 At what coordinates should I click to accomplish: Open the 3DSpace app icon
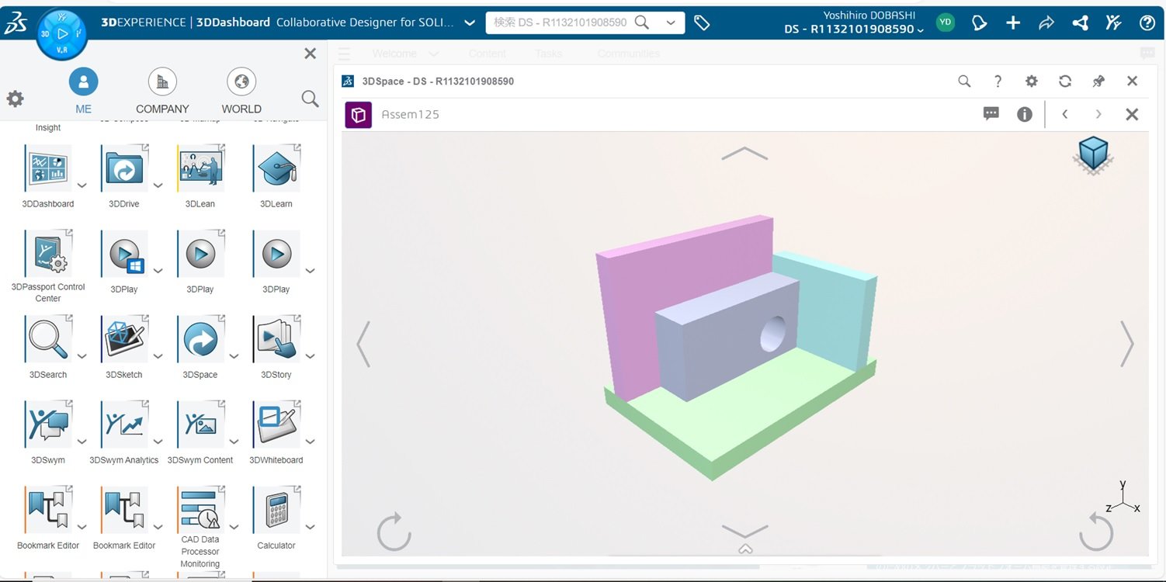pos(200,339)
